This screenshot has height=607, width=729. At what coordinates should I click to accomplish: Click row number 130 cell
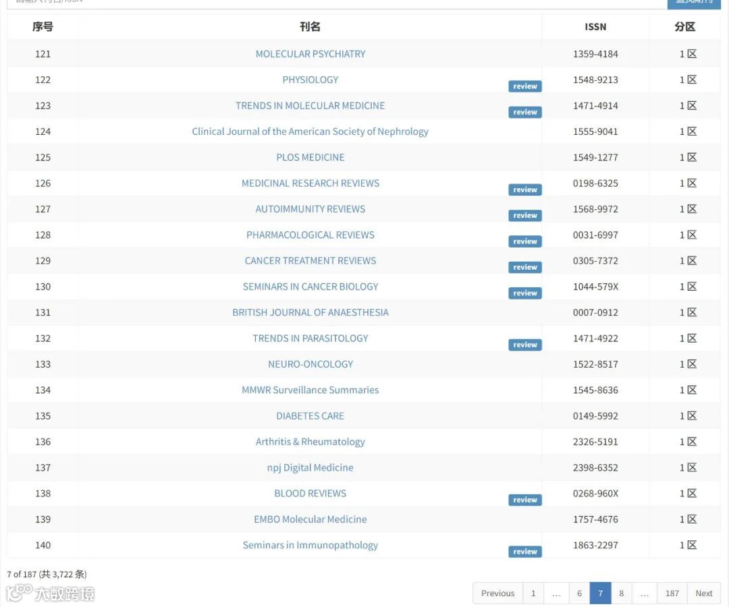43,287
